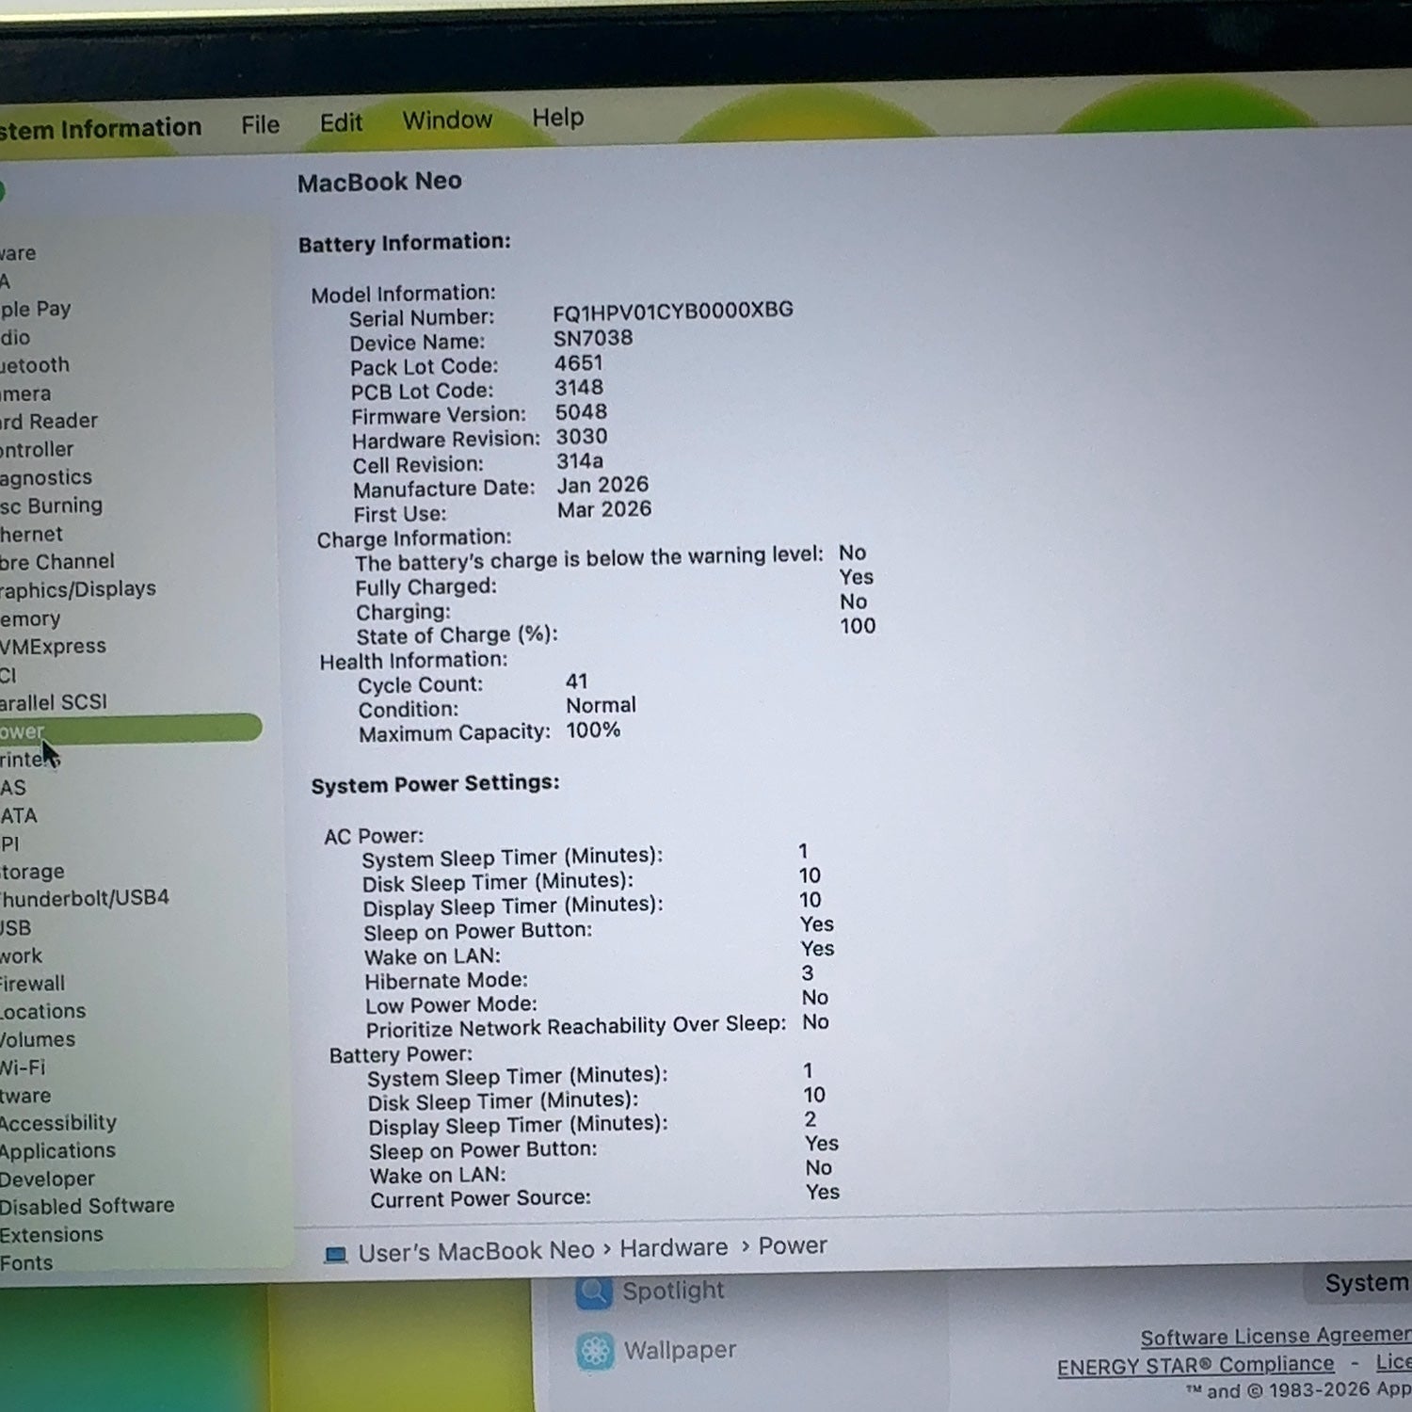Image resolution: width=1412 pixels, height=1412 pixels.
Task: Select Thunderbolt/USB4 in the sidebar
Action: pos(85,898)
